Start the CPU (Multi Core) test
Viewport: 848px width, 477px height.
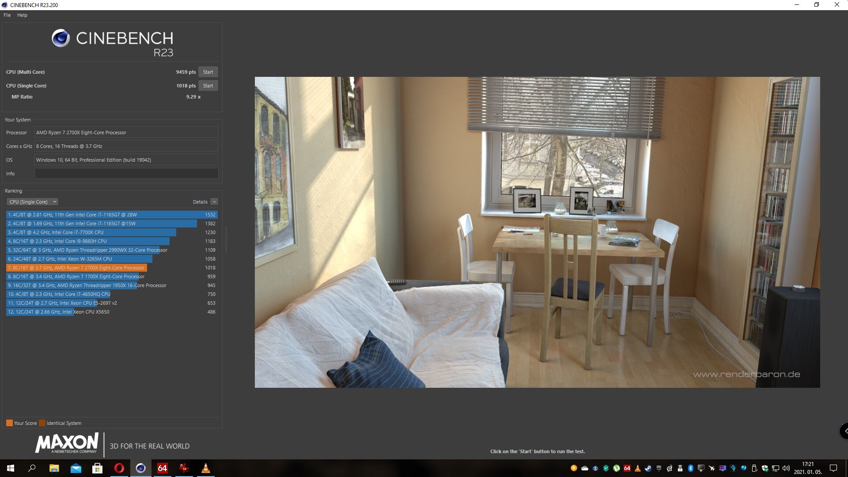(x=208, y=72)
